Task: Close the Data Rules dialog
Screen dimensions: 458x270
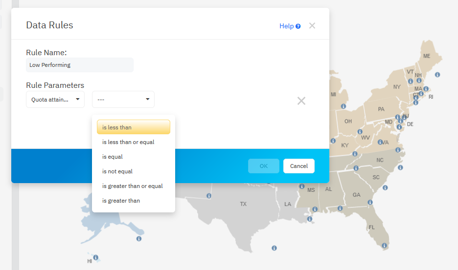Action: (312, 26)
